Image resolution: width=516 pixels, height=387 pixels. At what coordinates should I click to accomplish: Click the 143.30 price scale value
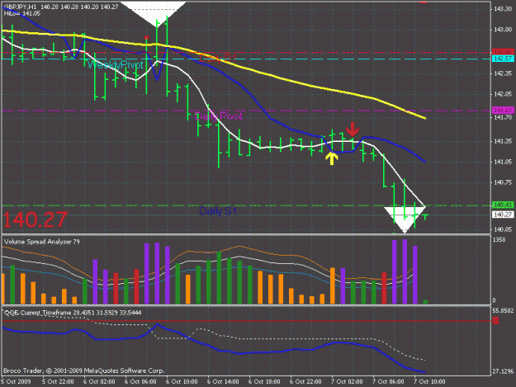503,9
